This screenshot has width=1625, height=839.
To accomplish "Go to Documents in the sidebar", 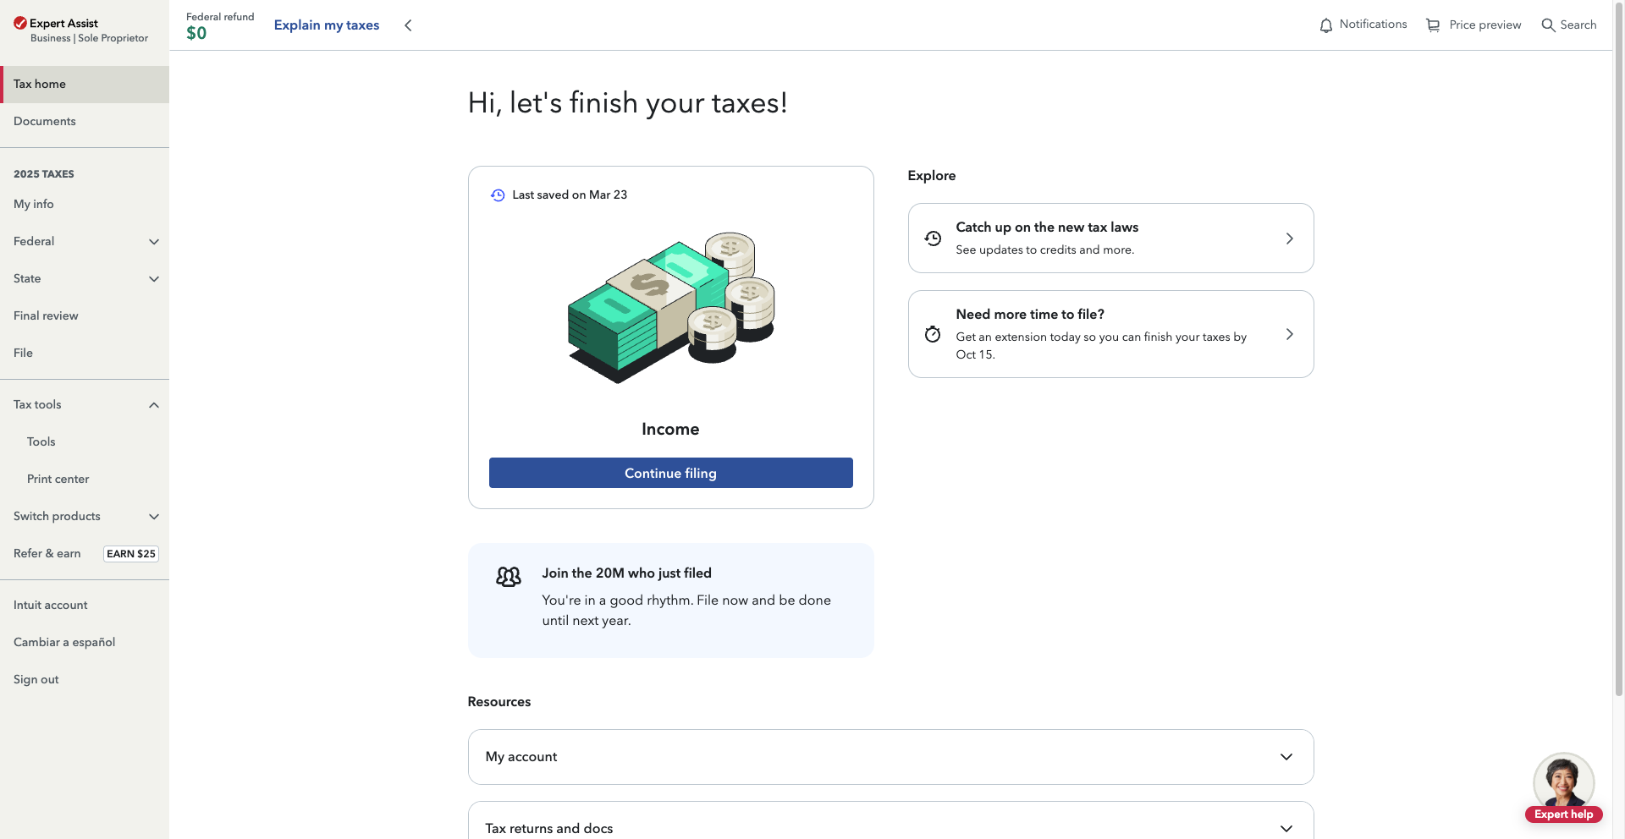I will click(45, 121).
